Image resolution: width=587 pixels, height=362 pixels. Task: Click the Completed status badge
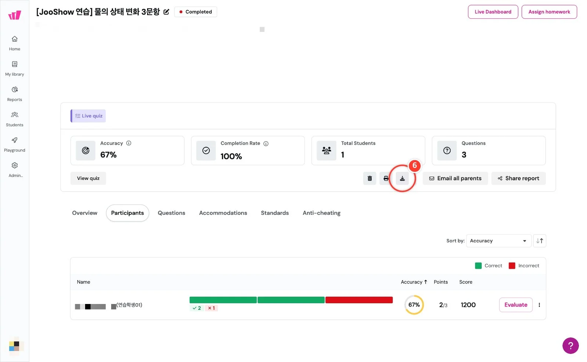[196, 12]
